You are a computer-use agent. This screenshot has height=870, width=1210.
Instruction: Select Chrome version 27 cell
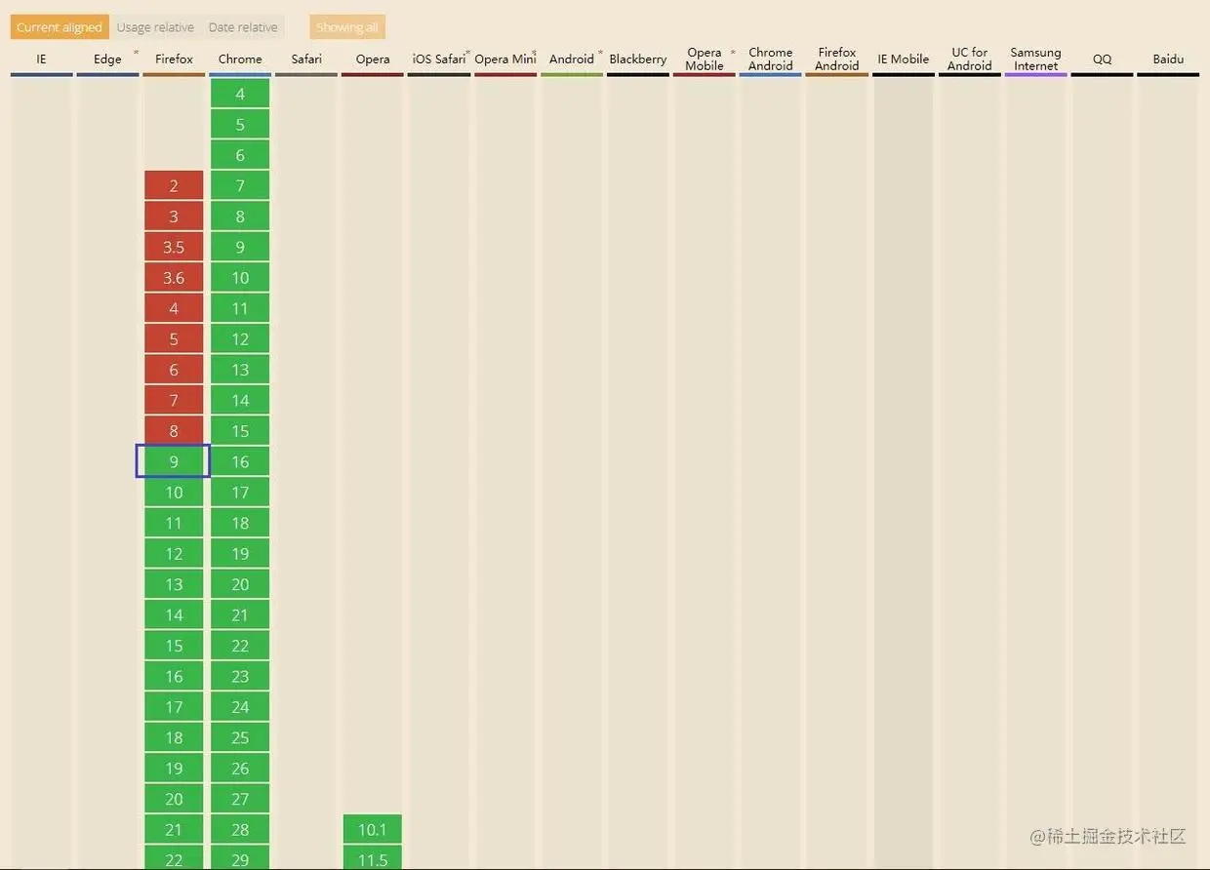[x=240, y=799]
